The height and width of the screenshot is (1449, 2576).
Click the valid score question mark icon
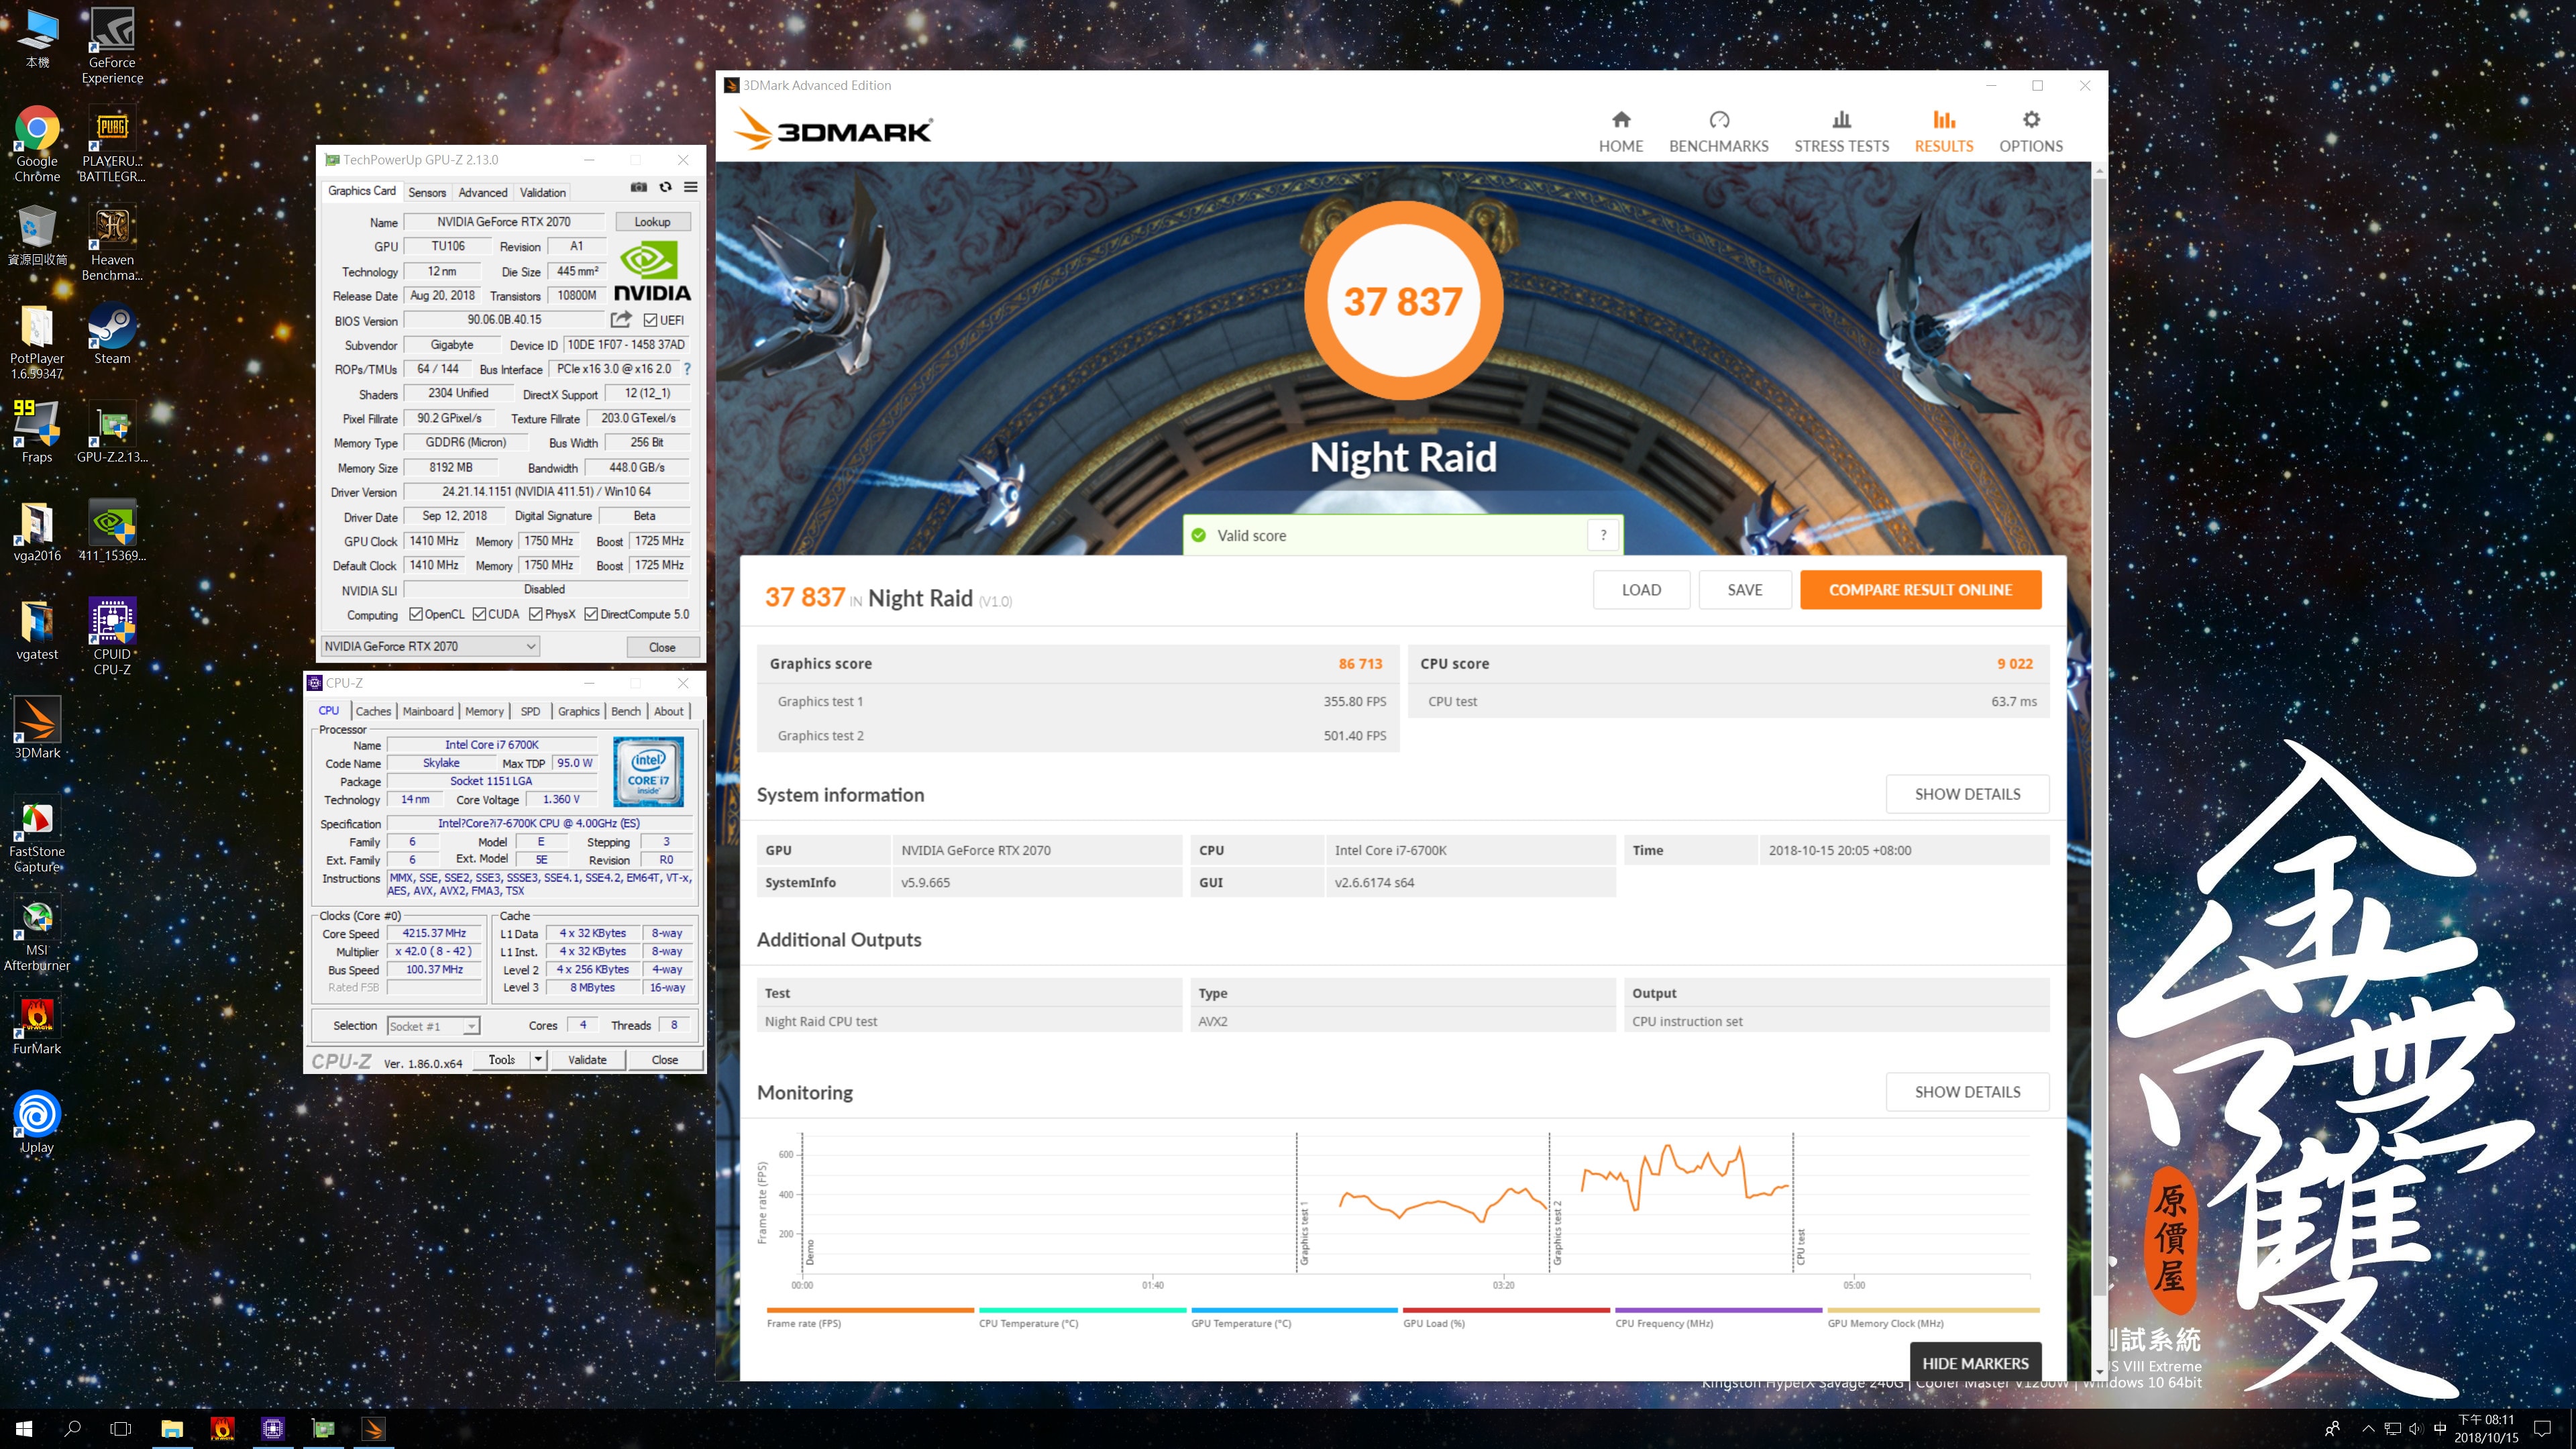1603,535
